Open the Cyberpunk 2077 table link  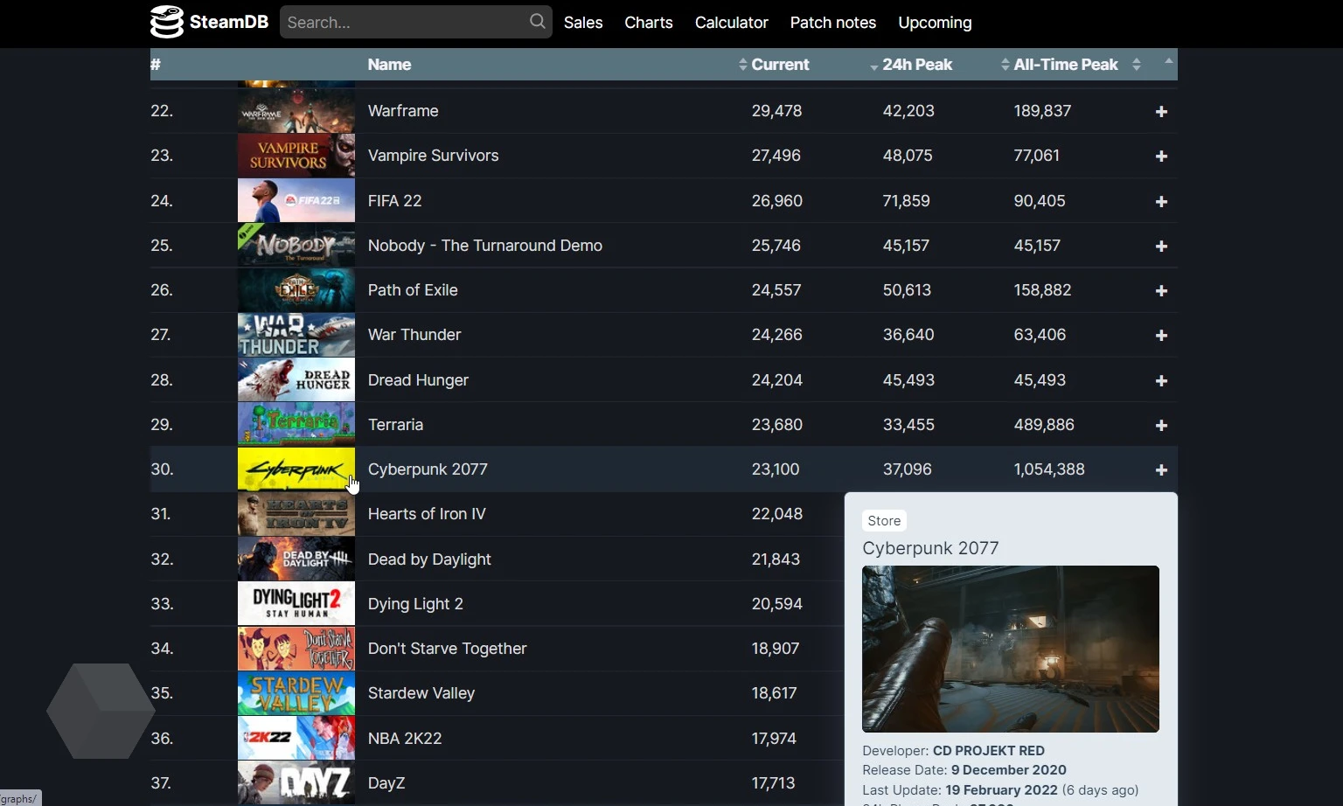tap(428, 469)
